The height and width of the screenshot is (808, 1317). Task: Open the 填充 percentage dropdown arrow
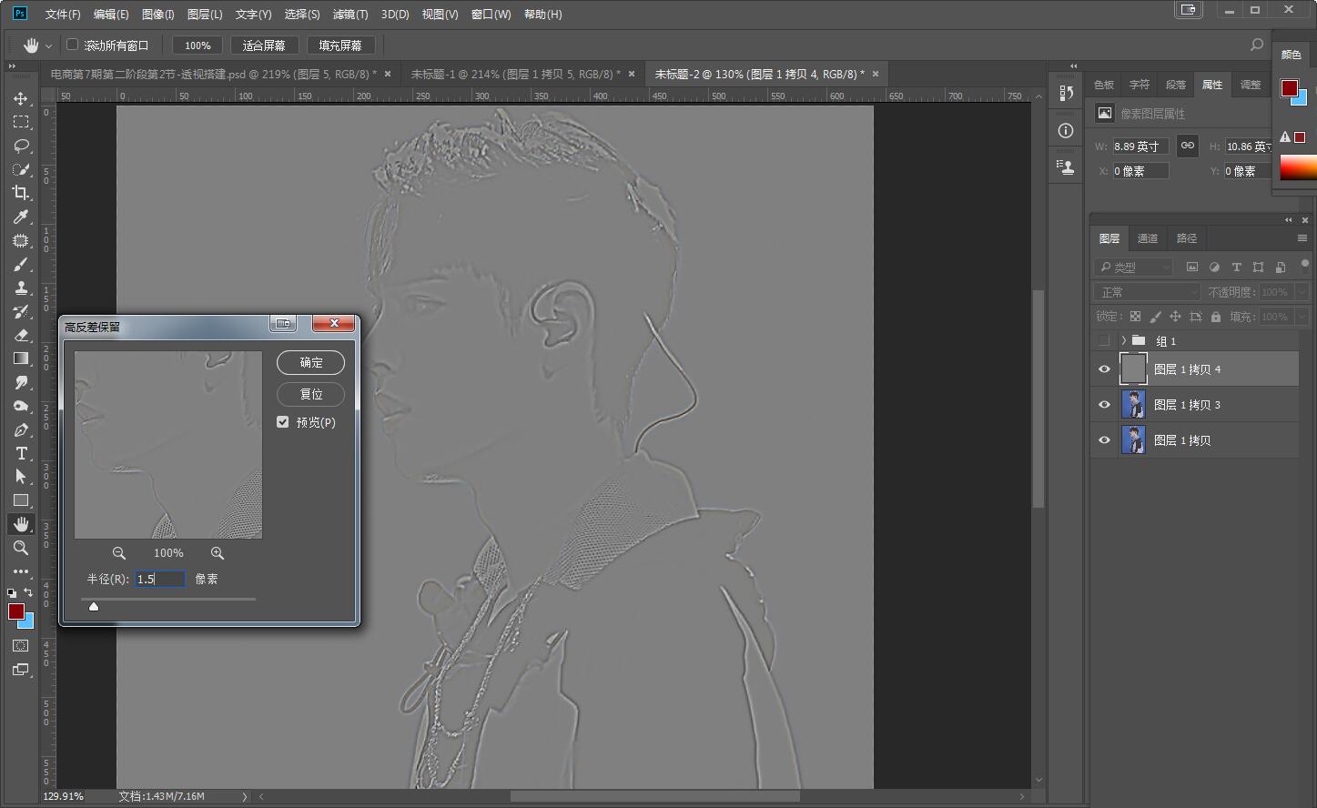pos(1302,317)
